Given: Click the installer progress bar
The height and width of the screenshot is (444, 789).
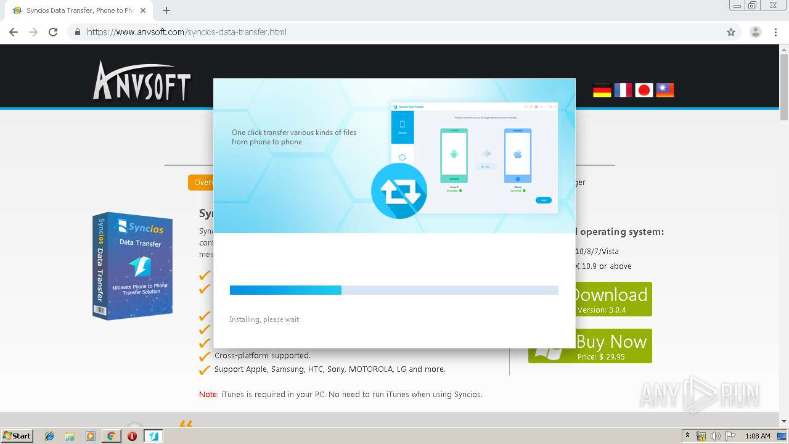Looking at the screenshot, I should click(x=394, y=290).
